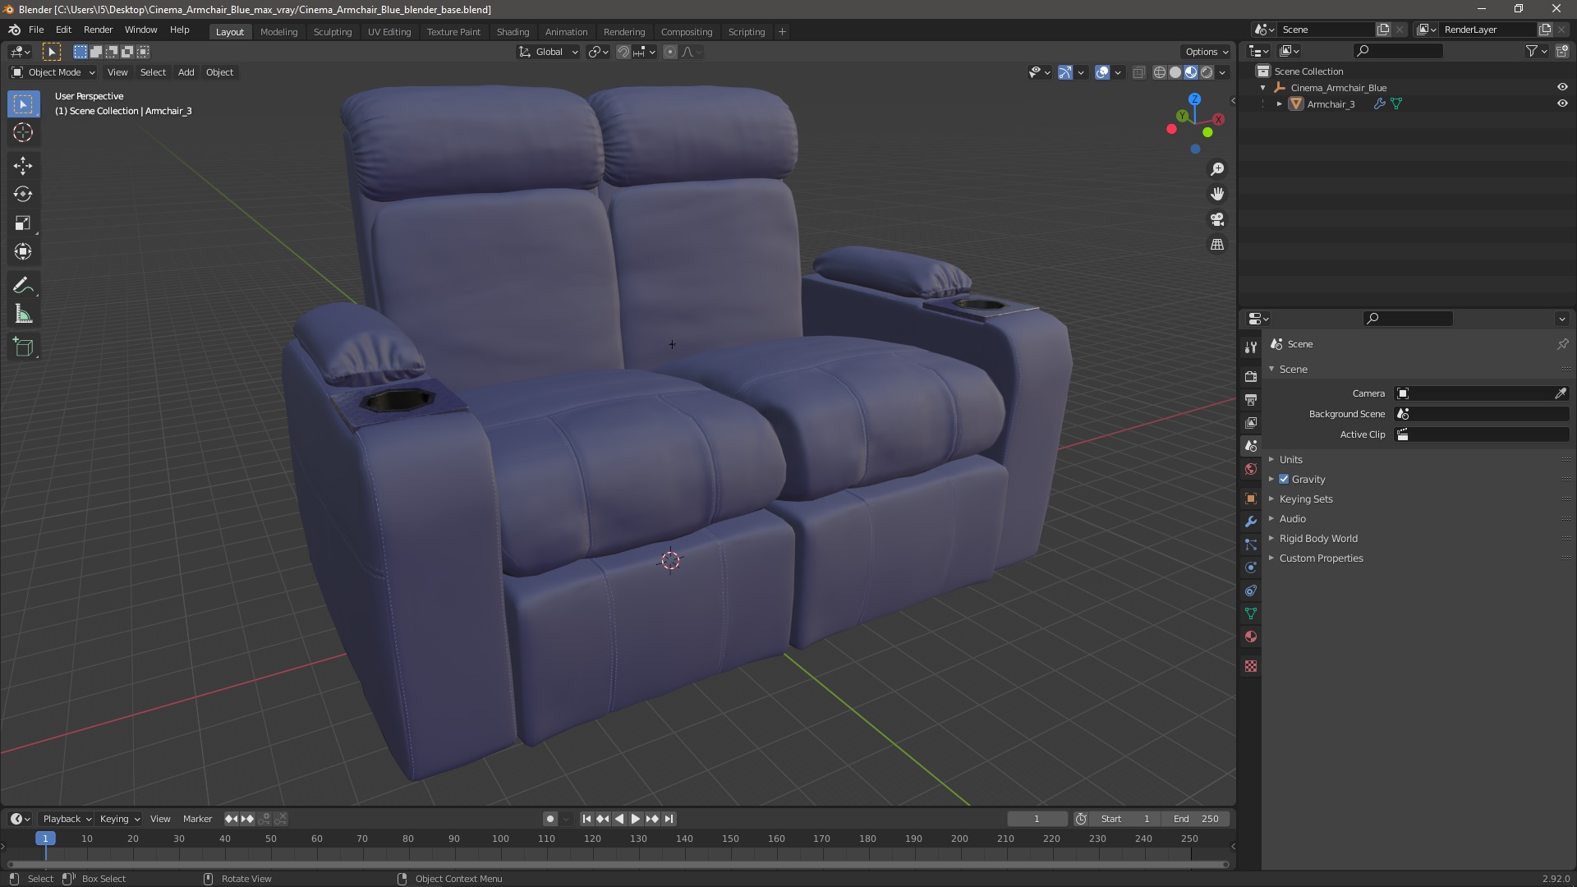1577x887 pixels.
Task: Select the Move tool in toolbar
Action: pos(23,166)
